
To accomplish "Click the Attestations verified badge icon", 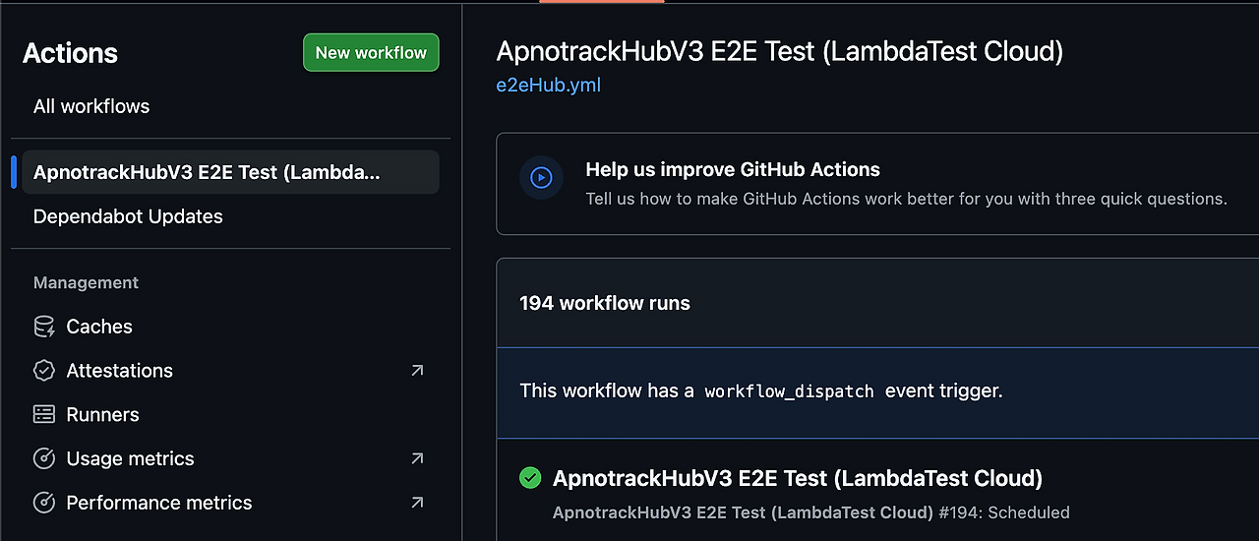I will (x=44, y=371).
